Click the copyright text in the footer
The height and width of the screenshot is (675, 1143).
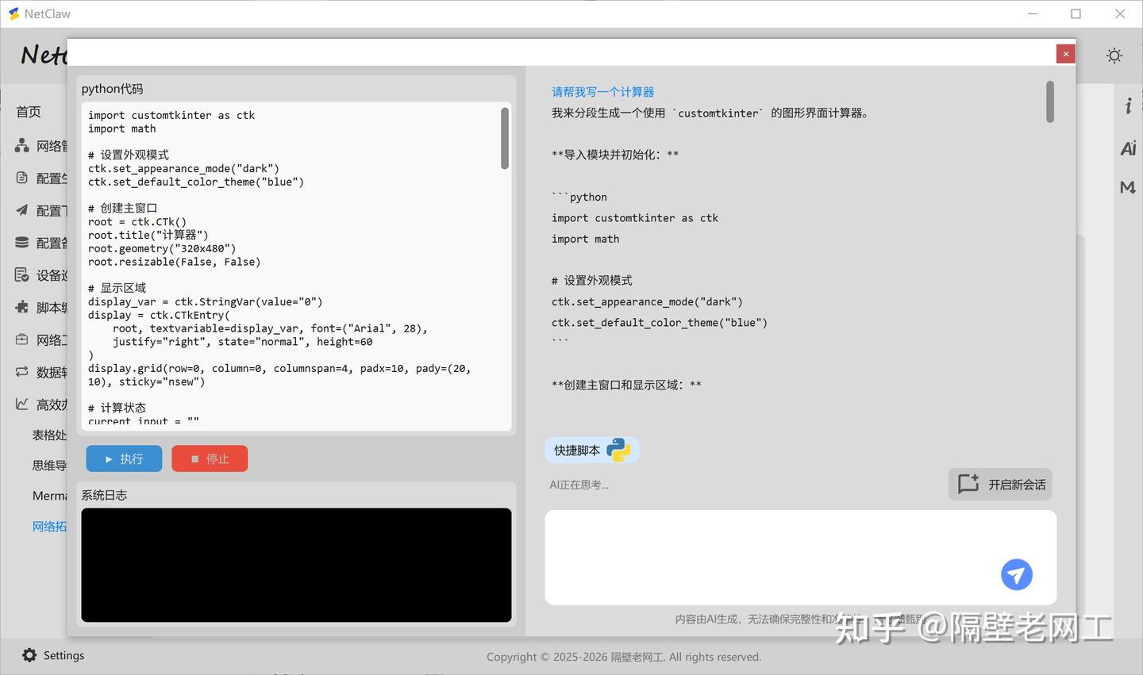click(x=624, y=657)
